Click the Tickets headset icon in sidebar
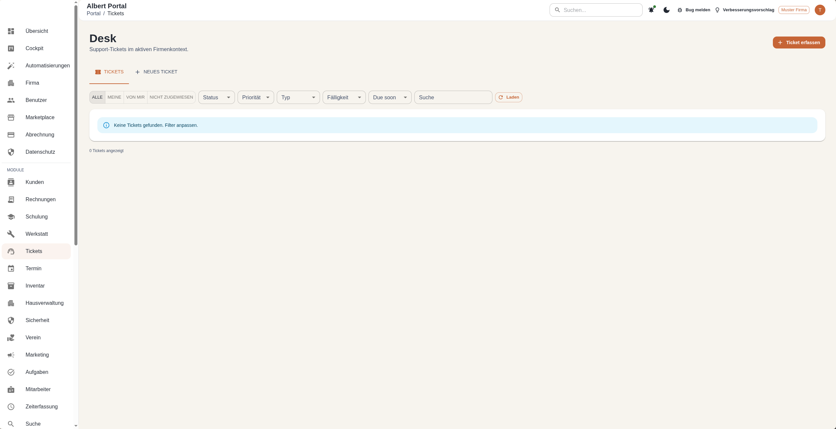The width and height of the screenshot is (836, 429). pos(11,251)
